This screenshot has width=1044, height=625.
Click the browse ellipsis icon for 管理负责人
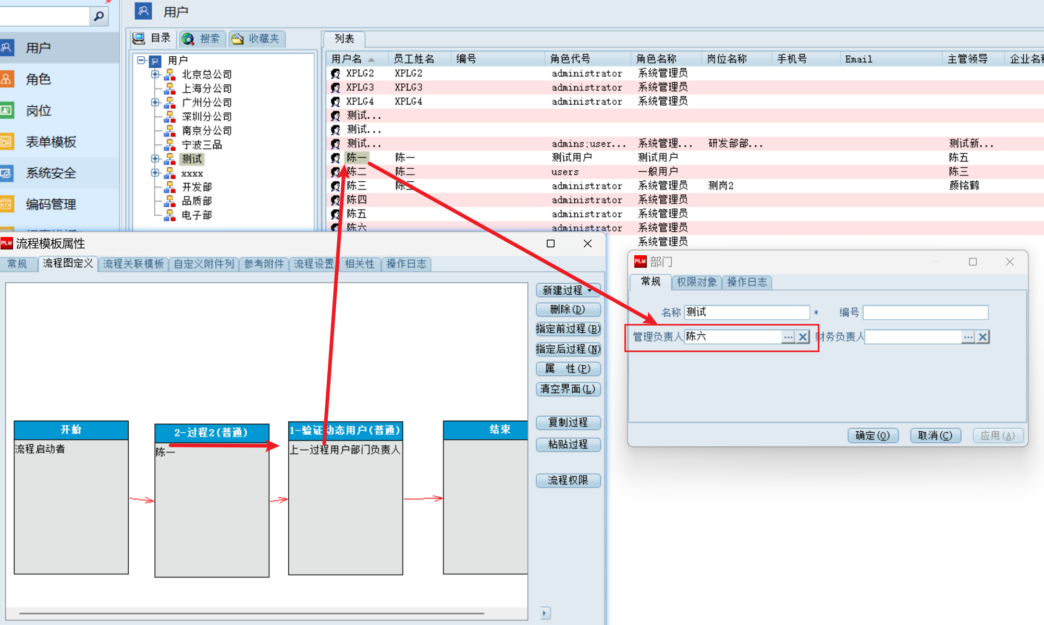pos(788,337)
